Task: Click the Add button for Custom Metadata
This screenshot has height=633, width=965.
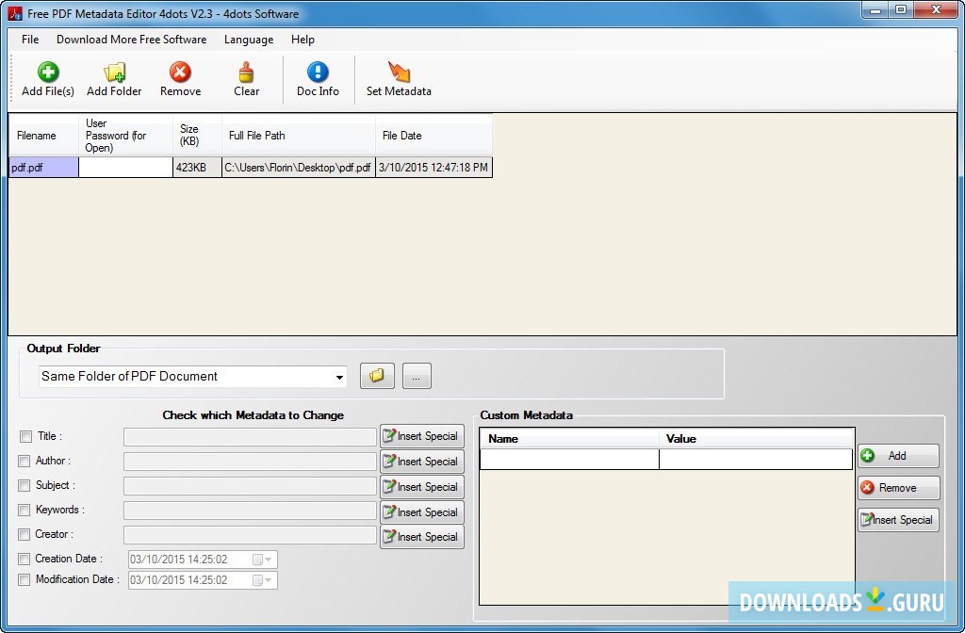Action: pyautogui.click(x=898, y=456)
